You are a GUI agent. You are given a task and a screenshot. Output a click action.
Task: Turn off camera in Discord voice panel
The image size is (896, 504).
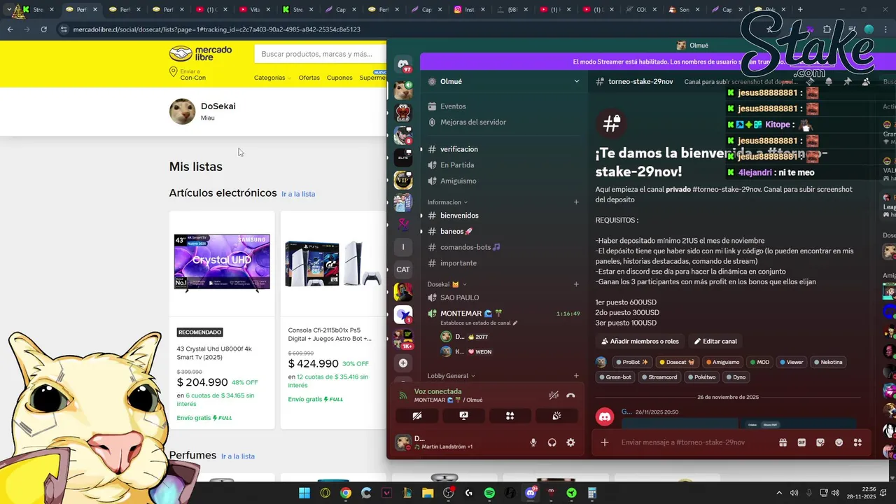(417, 416)
